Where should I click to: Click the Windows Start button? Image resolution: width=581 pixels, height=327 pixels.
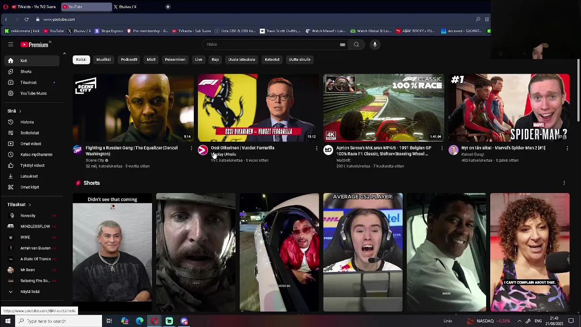[8, 321]
